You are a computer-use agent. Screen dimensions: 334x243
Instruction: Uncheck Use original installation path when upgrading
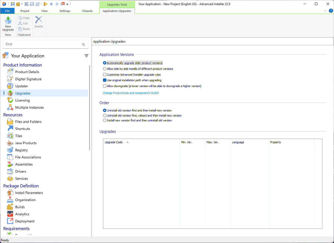coord(105,80)
